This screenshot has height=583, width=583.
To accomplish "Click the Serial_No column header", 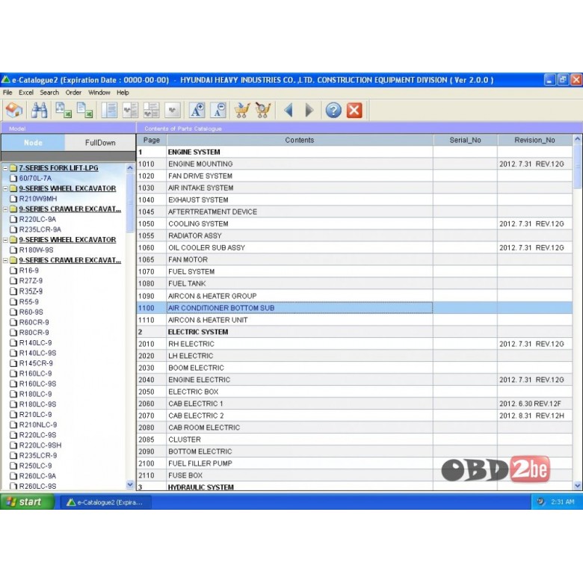I will click(465, 141).
